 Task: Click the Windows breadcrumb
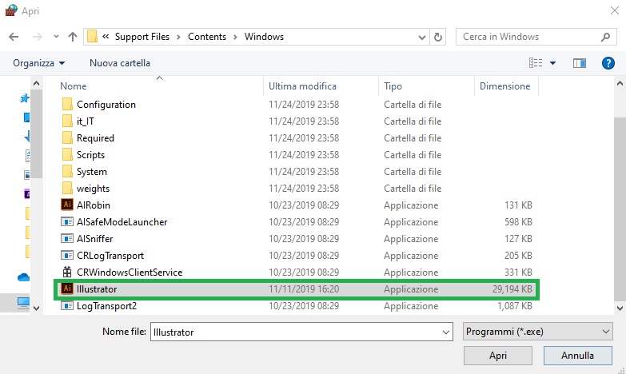pyautogui.click(x=264, y=37)
